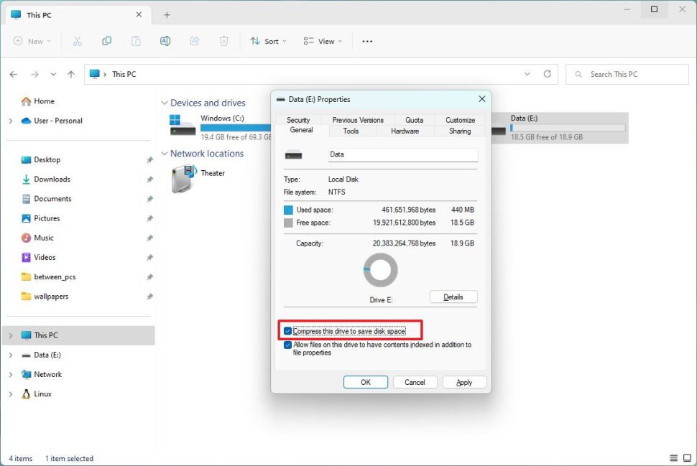The width and height of the screenshot is (697, 466).
Task: Open the View dropdown menu
Action: pyautogui.click(x=323, y=41)
